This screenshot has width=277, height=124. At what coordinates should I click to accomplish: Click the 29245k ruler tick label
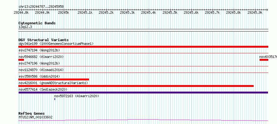click(x=63, y=12)
